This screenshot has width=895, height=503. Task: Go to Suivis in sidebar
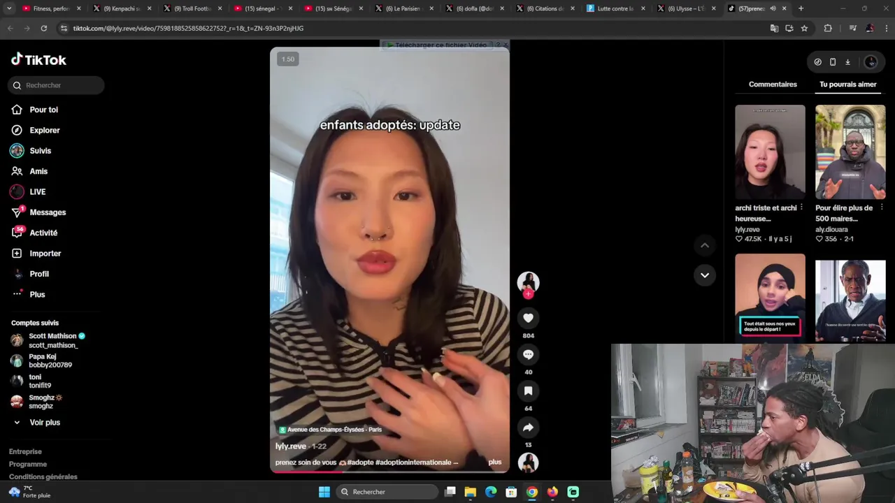tap(40, 150)
